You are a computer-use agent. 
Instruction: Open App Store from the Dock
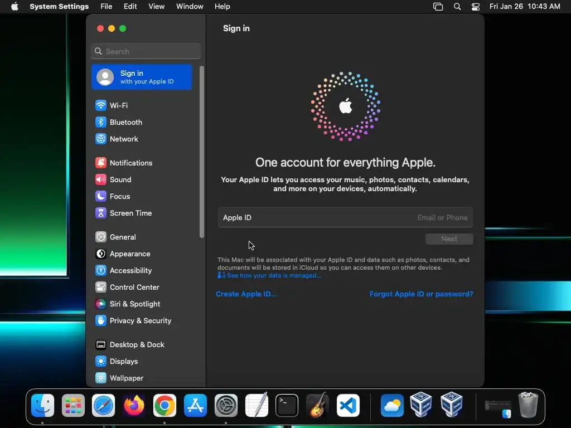195,406
